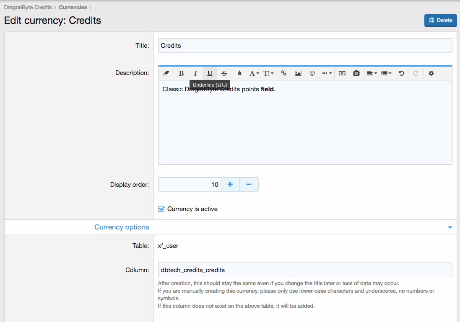Click the Column input field

pyautogui.click(x=305, y=270)
